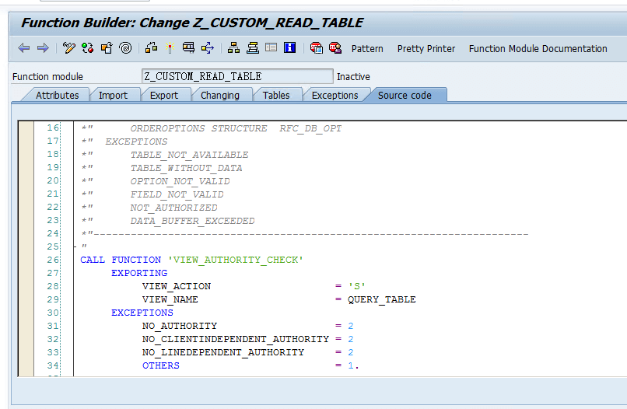Click line number 26 in the gutter
The image size is (627, 409).
coord(52,260)
